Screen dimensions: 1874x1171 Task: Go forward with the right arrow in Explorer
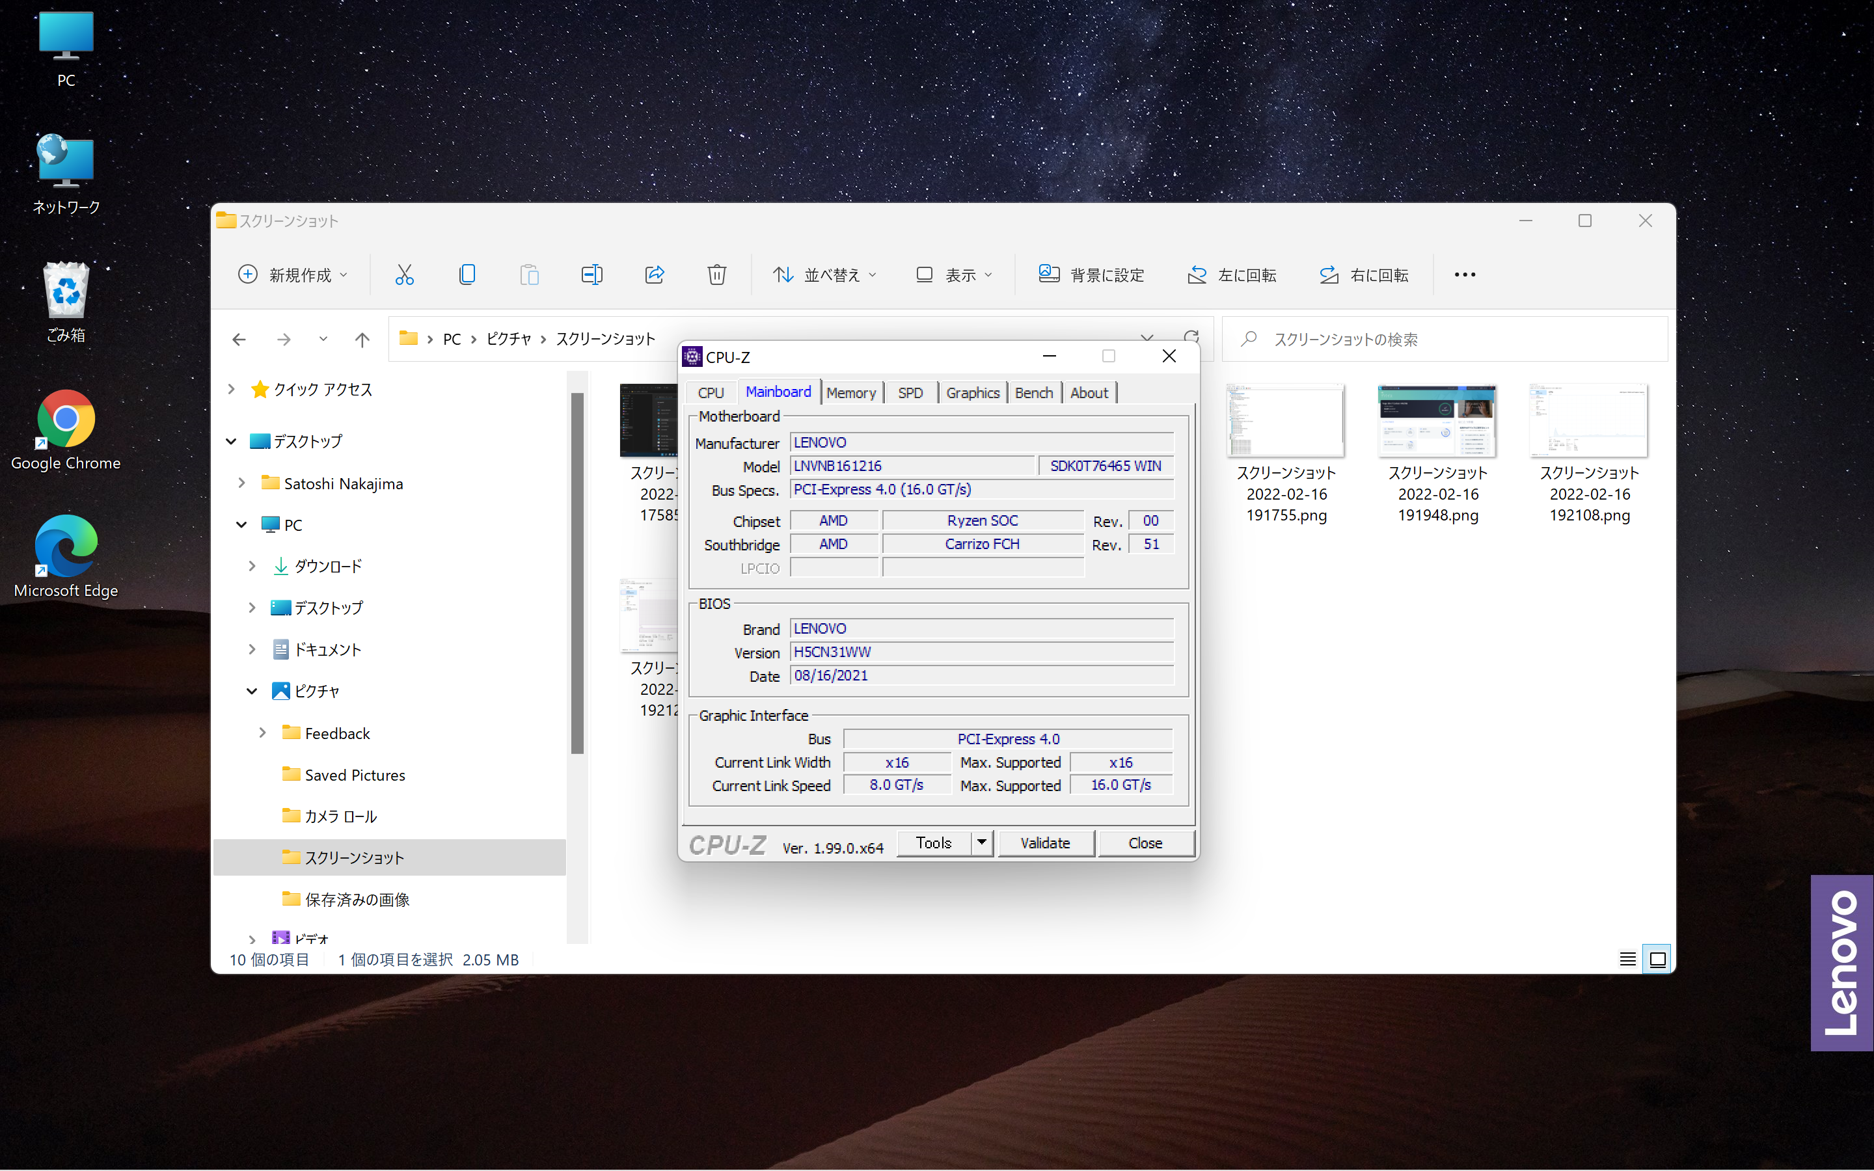coord(284,339)
